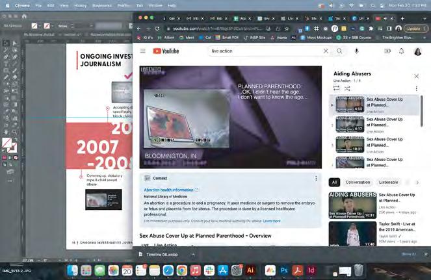The height and width of the screenshot is (280, 431).
Task: Select the Zoom tool in Illustrator toolbar
Action: pos(15,132)
